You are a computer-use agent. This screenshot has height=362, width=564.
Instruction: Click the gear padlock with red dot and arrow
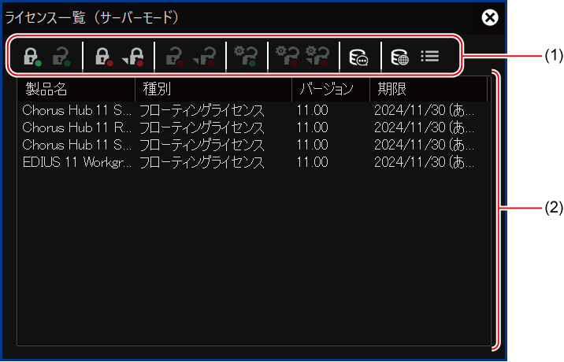[317, 56]
